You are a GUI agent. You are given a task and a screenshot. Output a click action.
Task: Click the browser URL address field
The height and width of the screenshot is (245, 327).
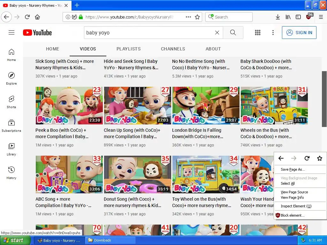point(129,17)
